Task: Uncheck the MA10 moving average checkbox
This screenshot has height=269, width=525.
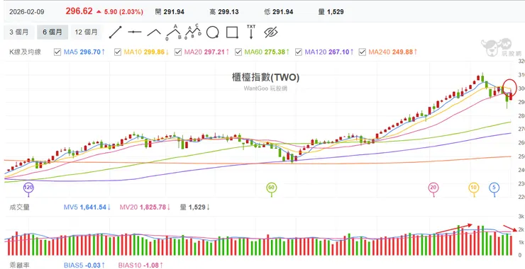Action: click(x=118, y=52)
